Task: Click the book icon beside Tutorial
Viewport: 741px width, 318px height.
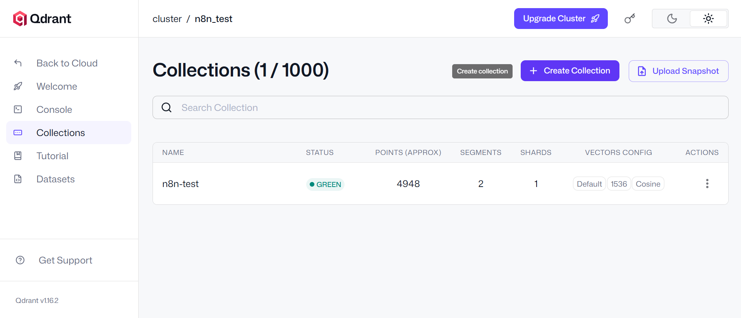Action: click(x=18, y=156)
